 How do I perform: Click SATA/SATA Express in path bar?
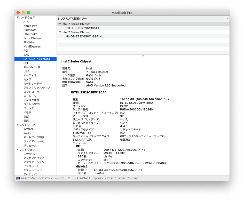(x=89, y=178)
